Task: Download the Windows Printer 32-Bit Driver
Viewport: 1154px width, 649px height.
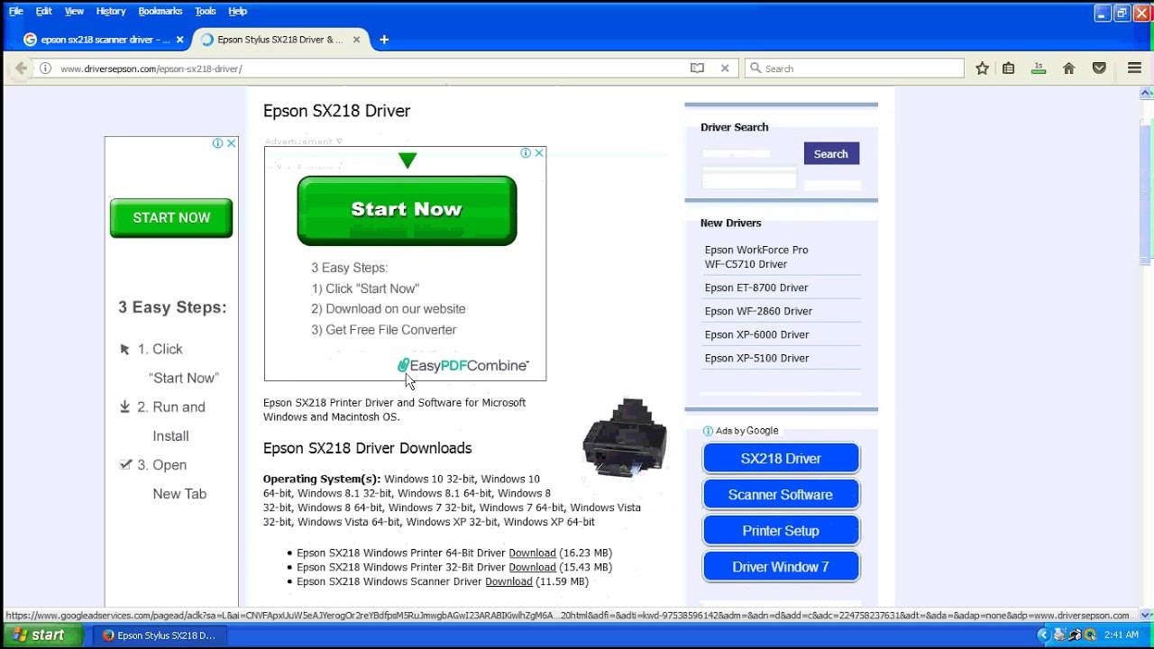Action: [532, 567]
